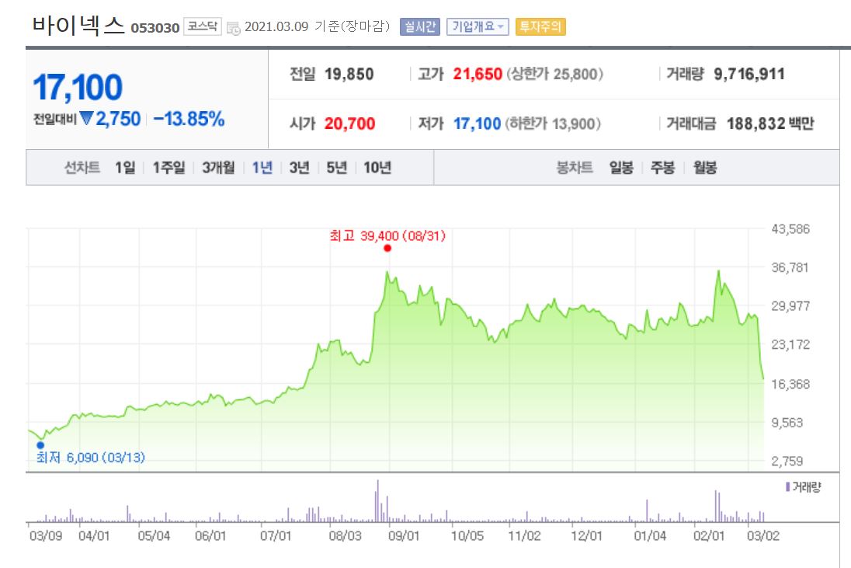Click the tallest volume bar near 09/01

[377, 500]
